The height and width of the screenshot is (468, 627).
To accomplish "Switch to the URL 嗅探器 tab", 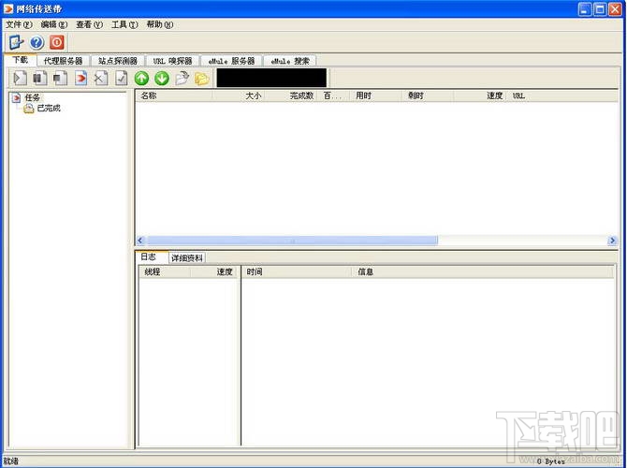I will 172,61.
